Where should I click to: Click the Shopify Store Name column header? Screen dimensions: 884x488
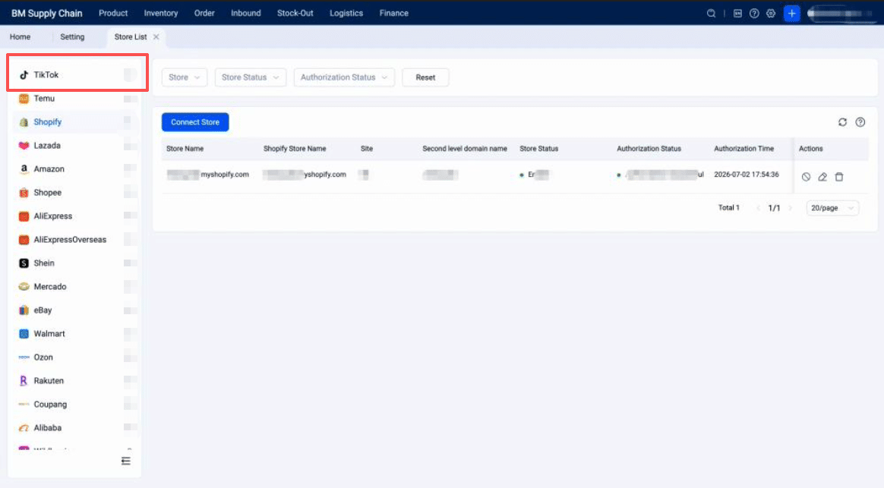[295, 149]
